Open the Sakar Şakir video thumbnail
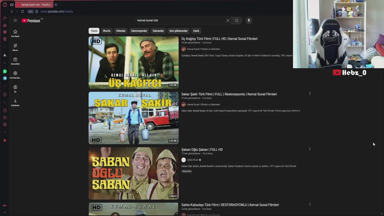The image size is (384, 216). point(133,118)
